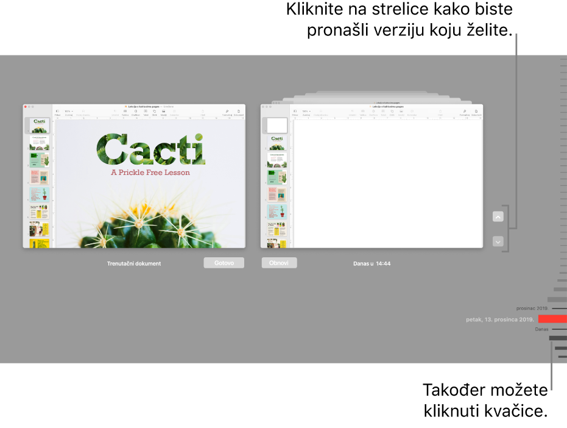This screenshot has height=428, width=567.
Task: Click Dodaj stranicu icon in current document
Action: point(83,112)
